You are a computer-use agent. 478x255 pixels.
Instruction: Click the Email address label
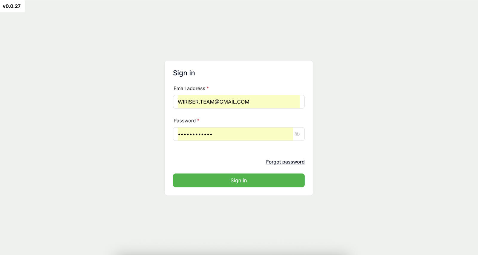(x=189, y=88)
